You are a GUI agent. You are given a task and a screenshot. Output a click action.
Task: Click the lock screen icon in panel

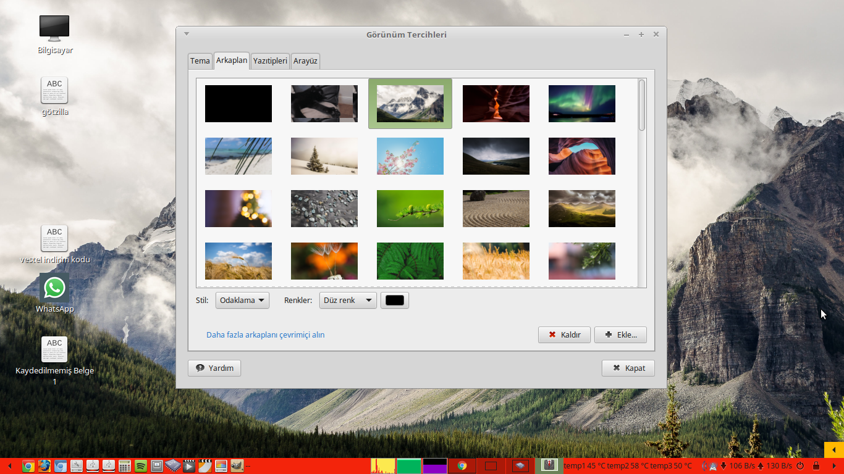point(816,466)
